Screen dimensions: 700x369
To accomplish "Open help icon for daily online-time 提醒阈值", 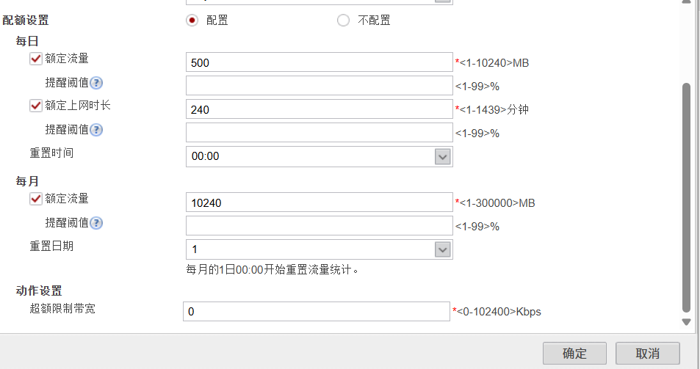I will tap(96, 130).
